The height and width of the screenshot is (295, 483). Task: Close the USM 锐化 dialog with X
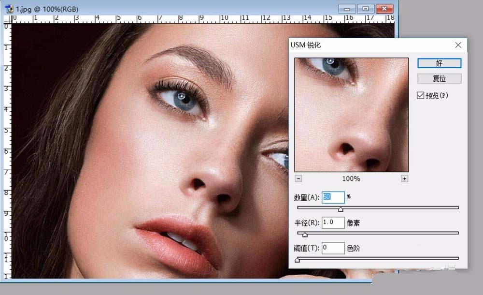pos(458,45)
